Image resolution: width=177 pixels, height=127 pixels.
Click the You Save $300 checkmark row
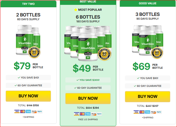[88, 80]
